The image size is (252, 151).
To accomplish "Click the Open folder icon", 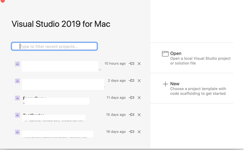I will (165, 54).
